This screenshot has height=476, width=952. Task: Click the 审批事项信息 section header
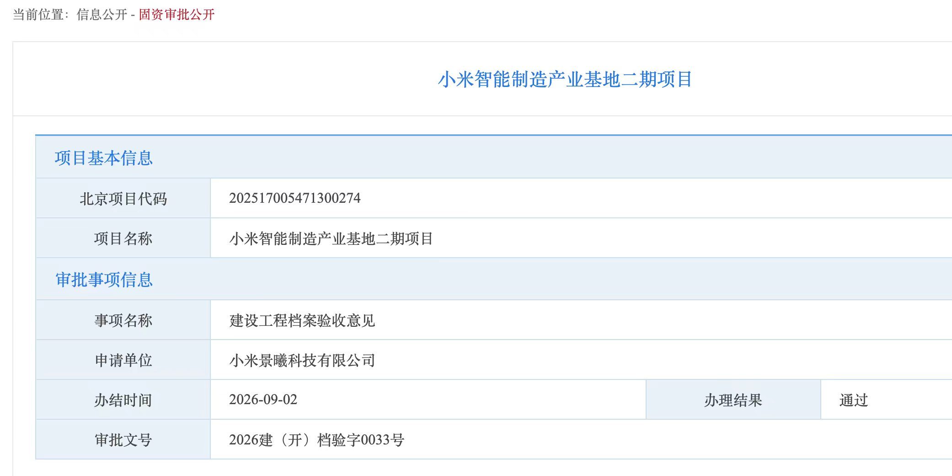point(104,280)
